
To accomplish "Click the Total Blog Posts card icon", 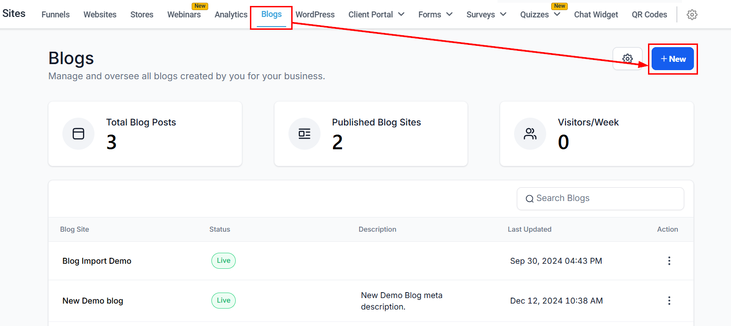I will pos(78,134).
